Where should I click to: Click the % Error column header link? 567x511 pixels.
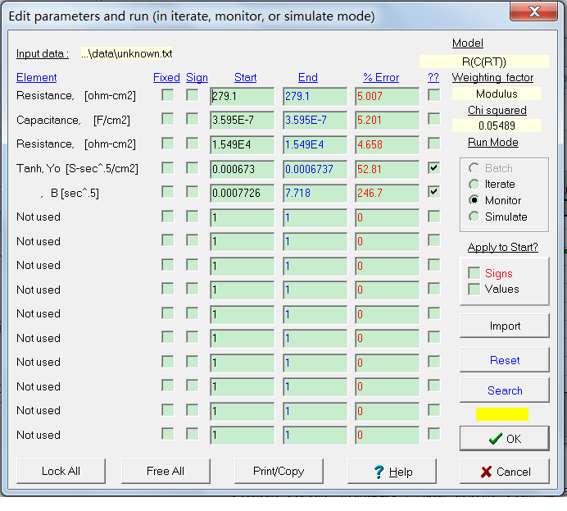(381, 77)
